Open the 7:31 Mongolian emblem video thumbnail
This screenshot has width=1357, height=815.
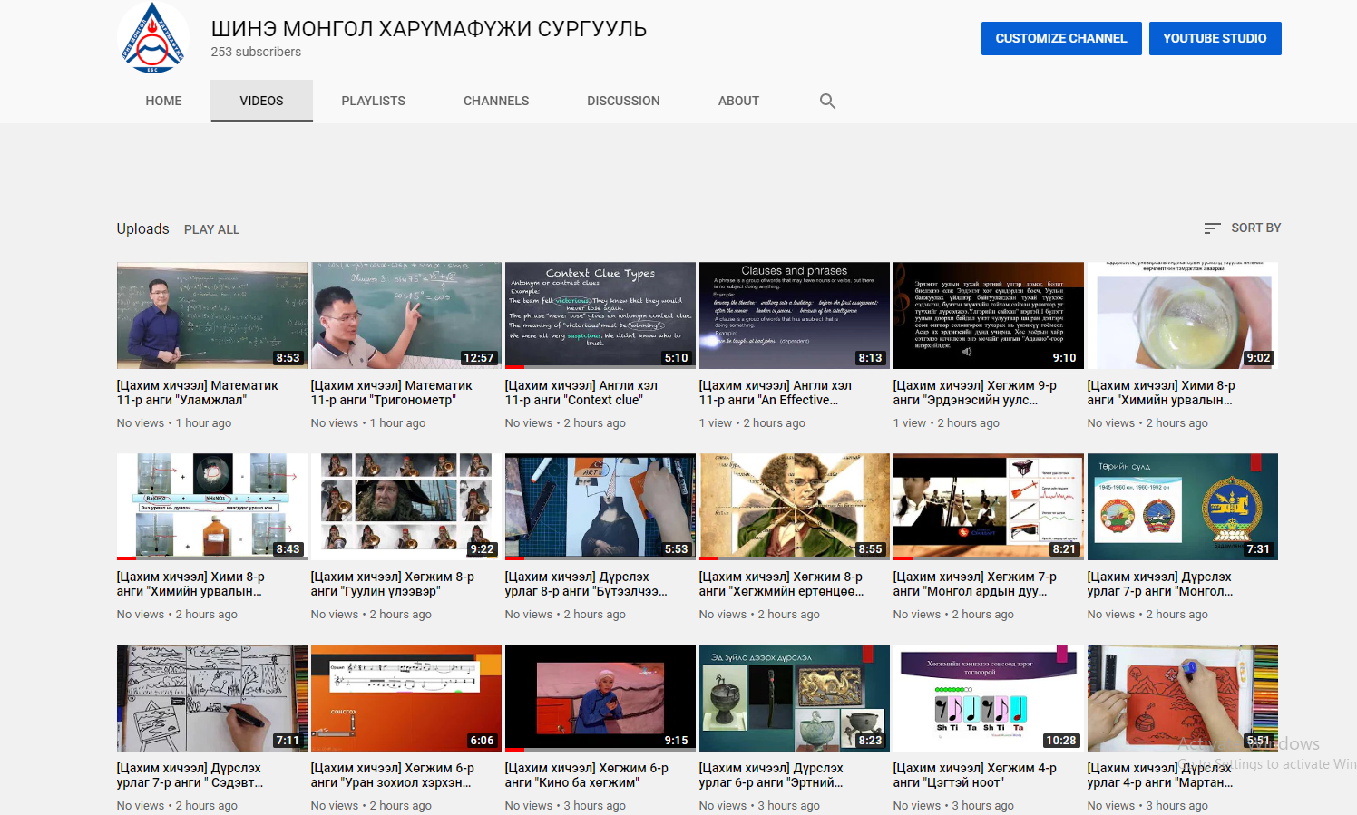tap(1182, 506)
